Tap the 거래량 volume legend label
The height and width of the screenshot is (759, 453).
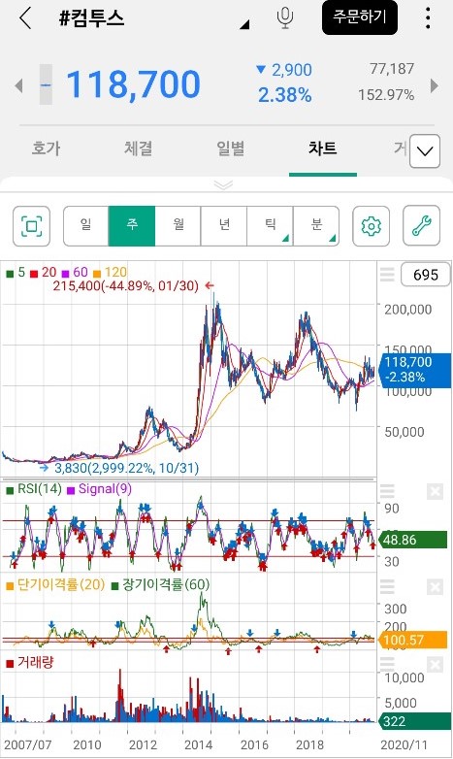[29, 662]
